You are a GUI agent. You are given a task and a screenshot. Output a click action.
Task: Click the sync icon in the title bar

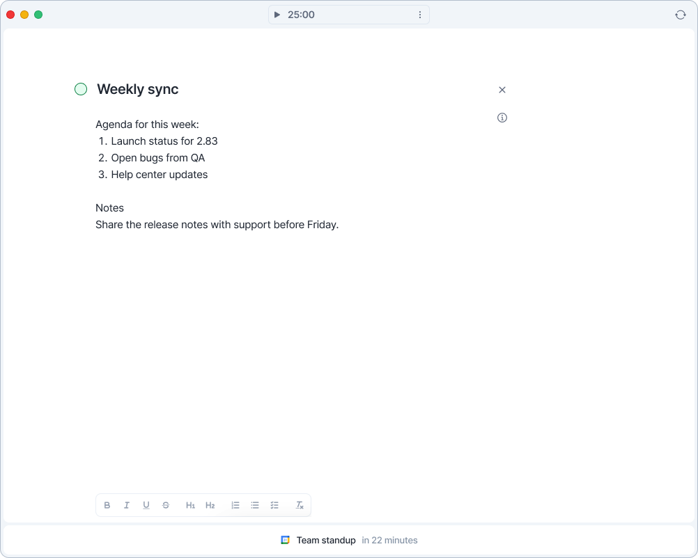point(680,15)
